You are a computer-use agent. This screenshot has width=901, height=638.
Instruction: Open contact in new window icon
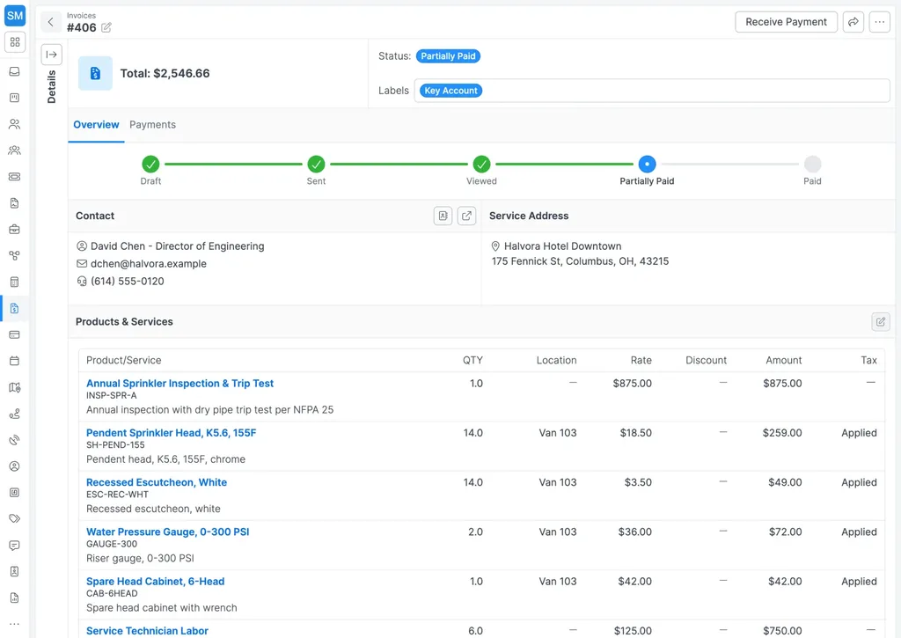(466, 216)
